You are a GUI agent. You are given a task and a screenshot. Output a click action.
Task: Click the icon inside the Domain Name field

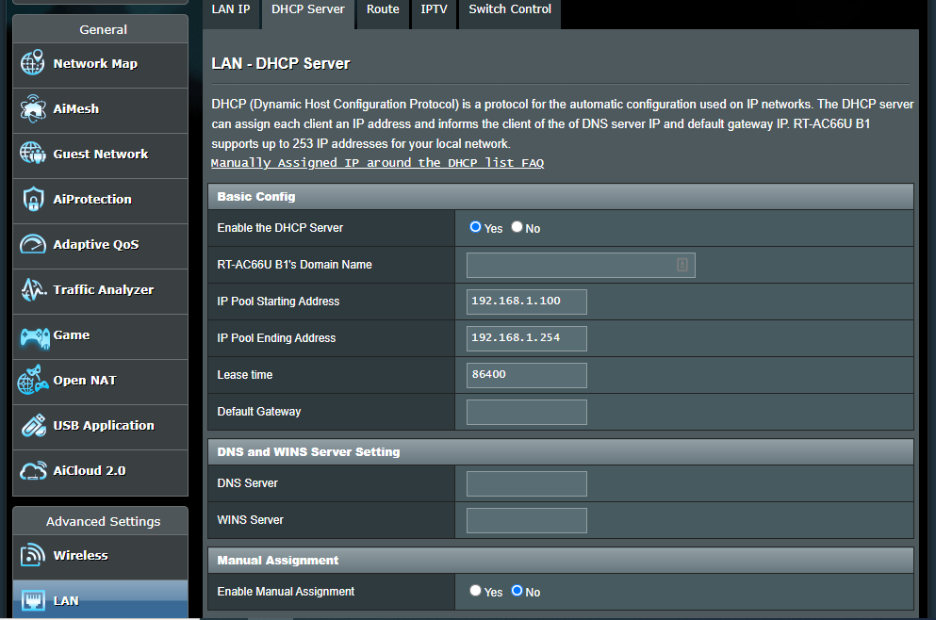point(682,265)
